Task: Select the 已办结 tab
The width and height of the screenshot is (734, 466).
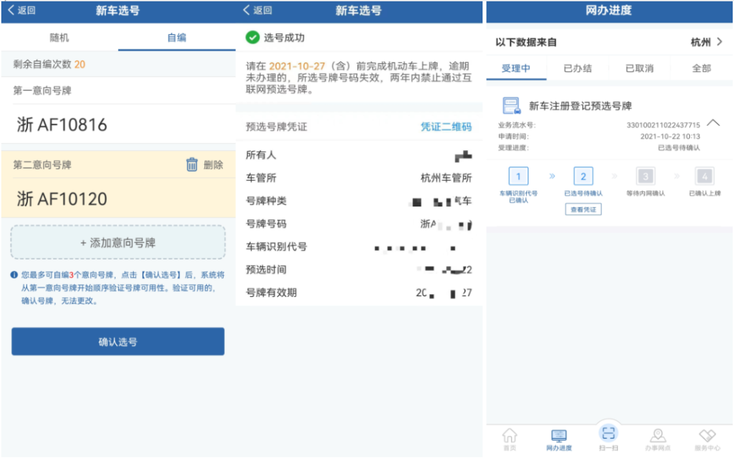Action: [x=578, y=68]
